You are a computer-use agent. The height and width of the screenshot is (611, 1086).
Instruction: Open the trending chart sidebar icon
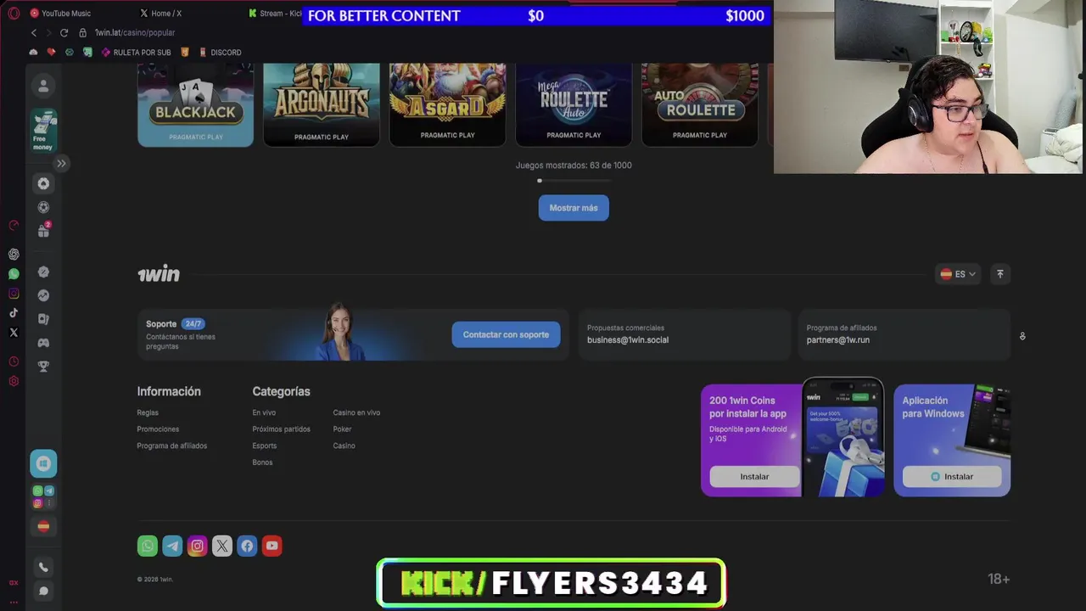[43, 295]
